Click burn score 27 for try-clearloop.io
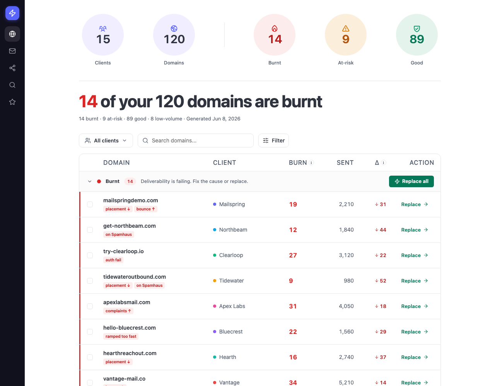 [x=293, y=255]
